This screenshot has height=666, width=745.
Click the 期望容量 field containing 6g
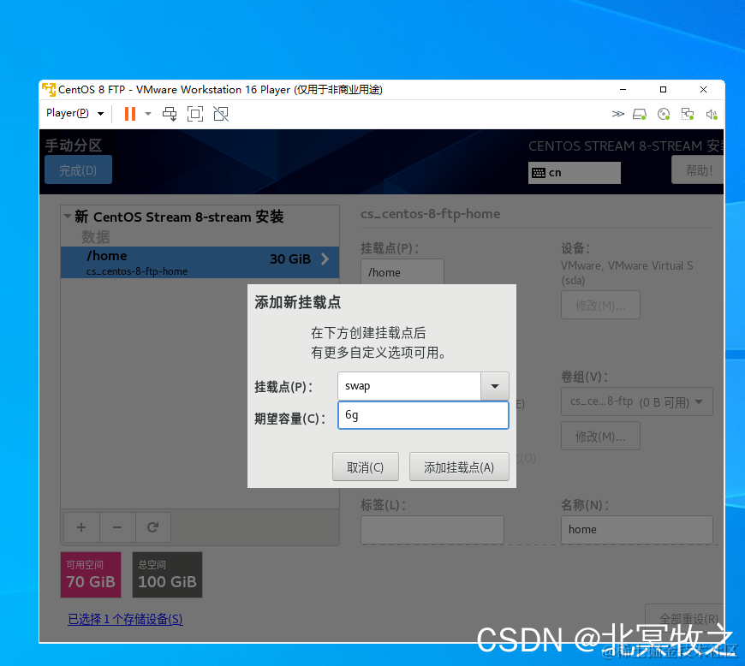point(423,415)
